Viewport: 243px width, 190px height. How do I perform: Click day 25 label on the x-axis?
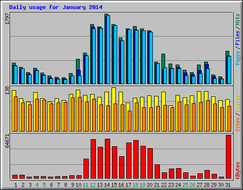coord(185,185)
